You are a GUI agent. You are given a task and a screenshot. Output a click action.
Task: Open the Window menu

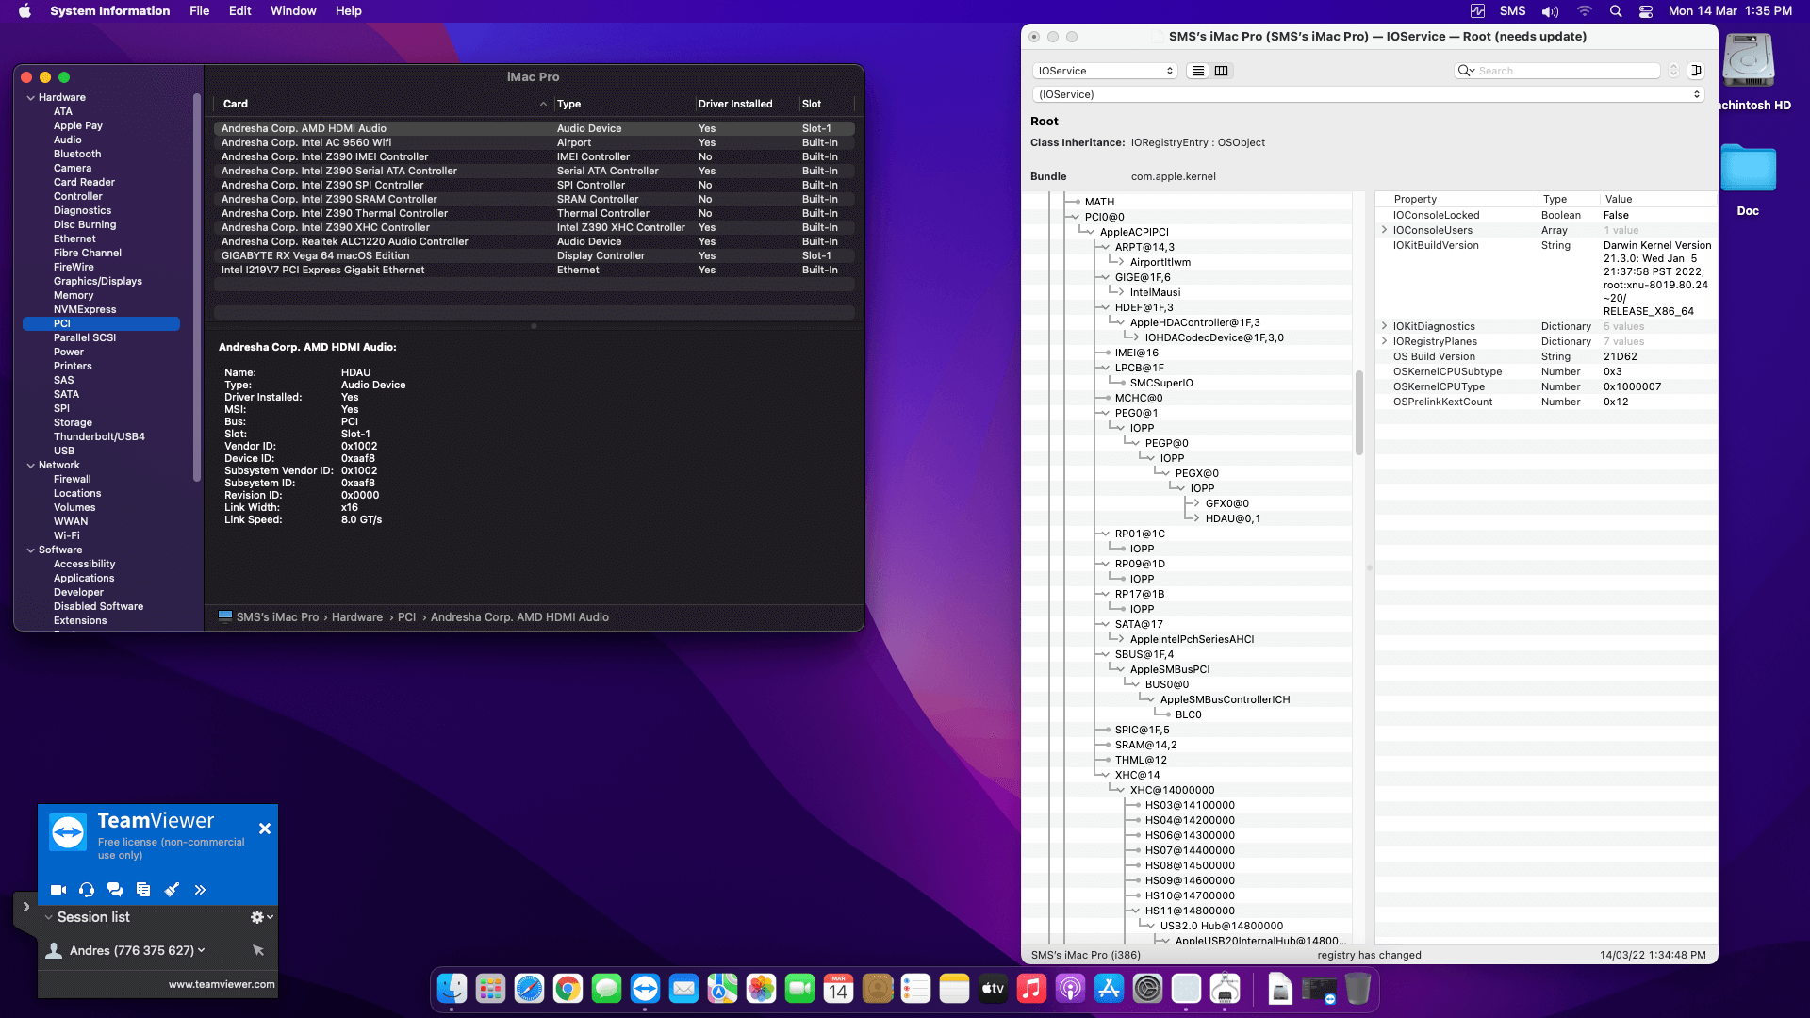(293, 11)
